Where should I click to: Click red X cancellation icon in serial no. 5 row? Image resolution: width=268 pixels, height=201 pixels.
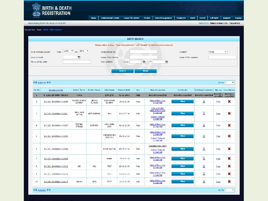click(x=229, y=136)
